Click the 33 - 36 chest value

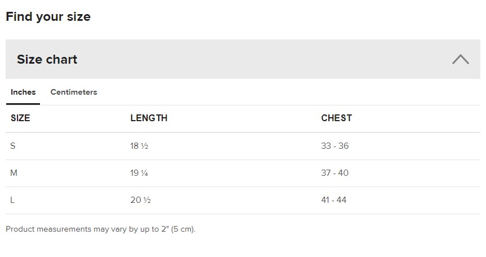tap(335, 146)
